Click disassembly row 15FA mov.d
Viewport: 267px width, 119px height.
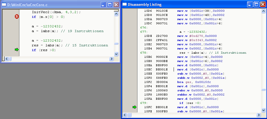tap(181, 99)
